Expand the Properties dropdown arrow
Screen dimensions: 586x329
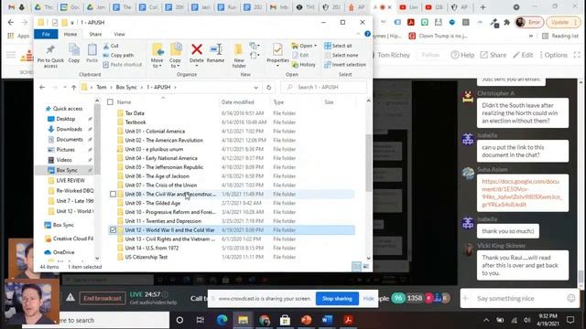(277, 66)
